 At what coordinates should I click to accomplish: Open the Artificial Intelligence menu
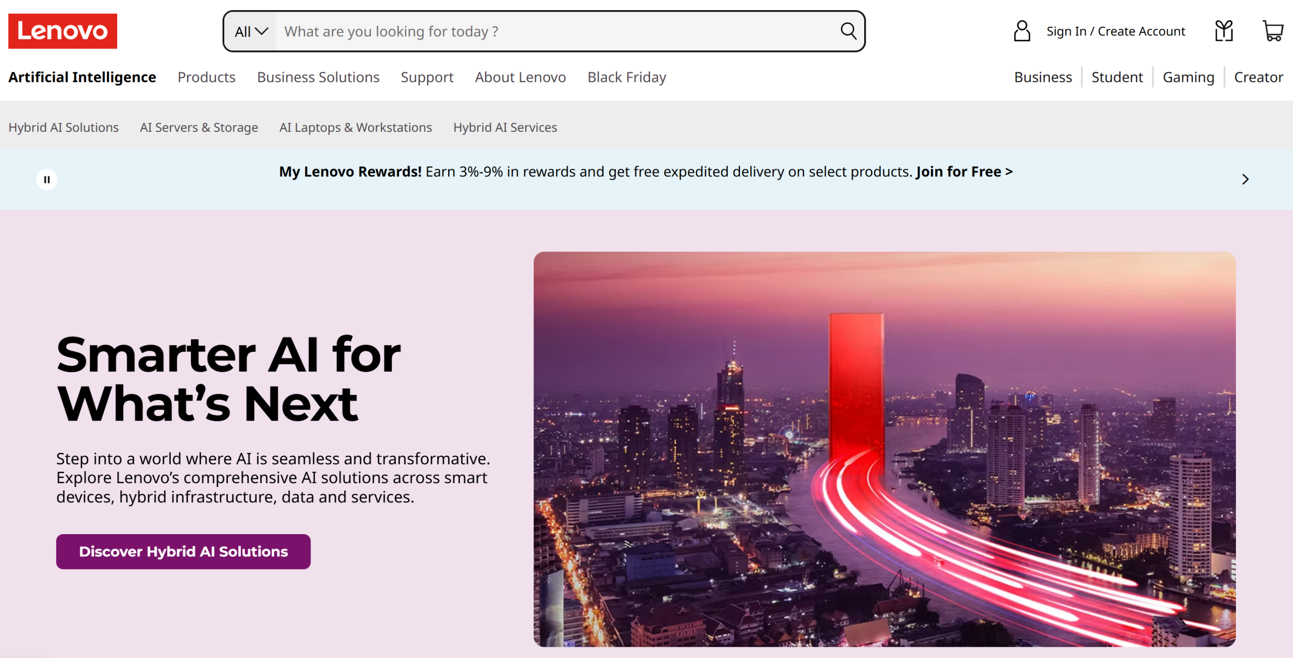coord(82,77)
